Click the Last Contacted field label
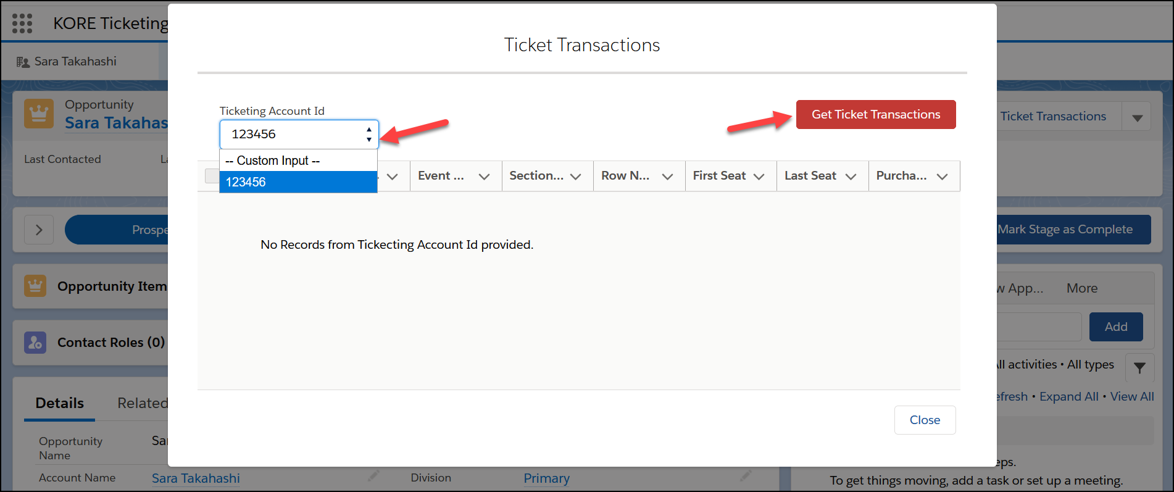The width and height of the screenshot is (1174, 492). click(x=62, y=159)
